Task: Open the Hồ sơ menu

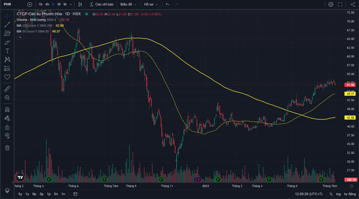Action: (x=151, y=4)
